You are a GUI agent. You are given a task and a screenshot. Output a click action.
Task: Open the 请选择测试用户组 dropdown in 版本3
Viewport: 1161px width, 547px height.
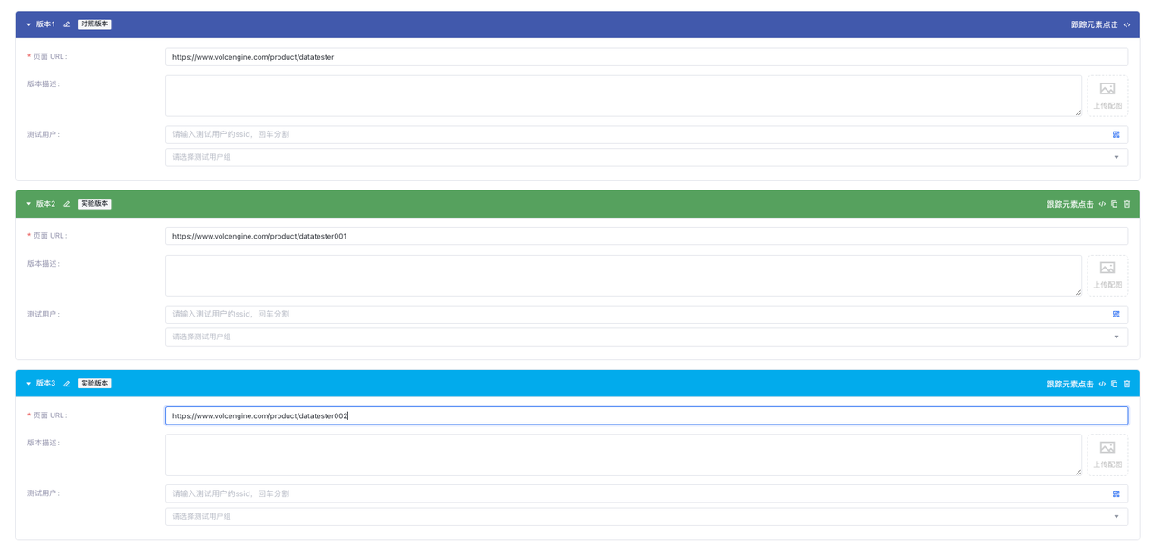click(647, 516)
